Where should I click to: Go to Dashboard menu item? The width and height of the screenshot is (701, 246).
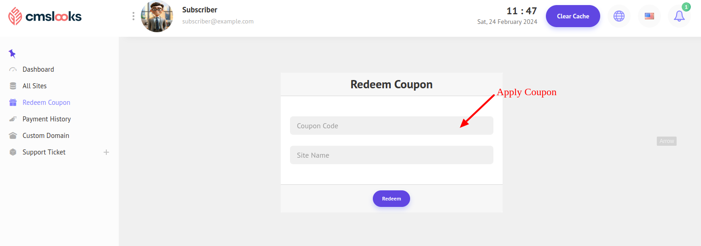click(38, 69)
